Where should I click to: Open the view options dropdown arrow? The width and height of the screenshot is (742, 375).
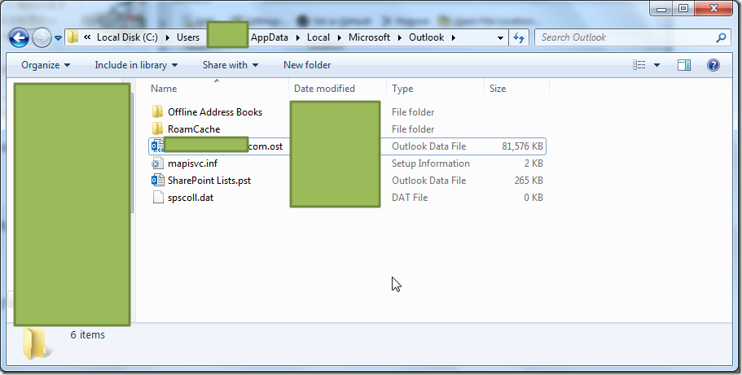pos(656,65)
